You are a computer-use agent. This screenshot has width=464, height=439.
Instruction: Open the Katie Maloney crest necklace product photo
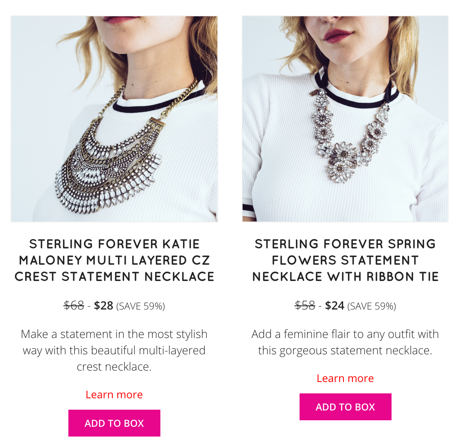tap(114, 119)
